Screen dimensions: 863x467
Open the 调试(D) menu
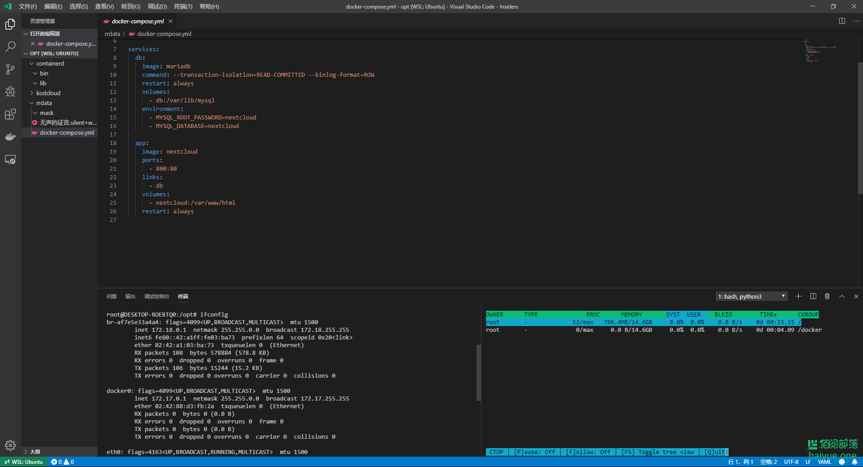(x=157, y=6)
